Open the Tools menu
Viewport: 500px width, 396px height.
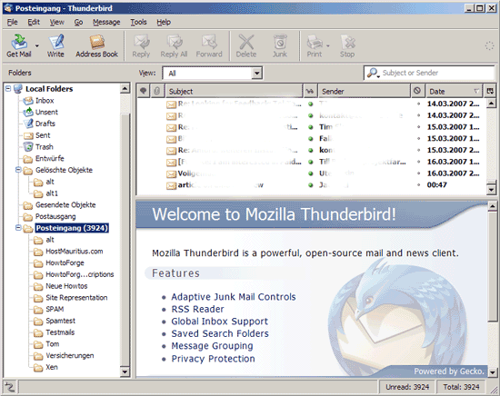click(x=138, y=22)
